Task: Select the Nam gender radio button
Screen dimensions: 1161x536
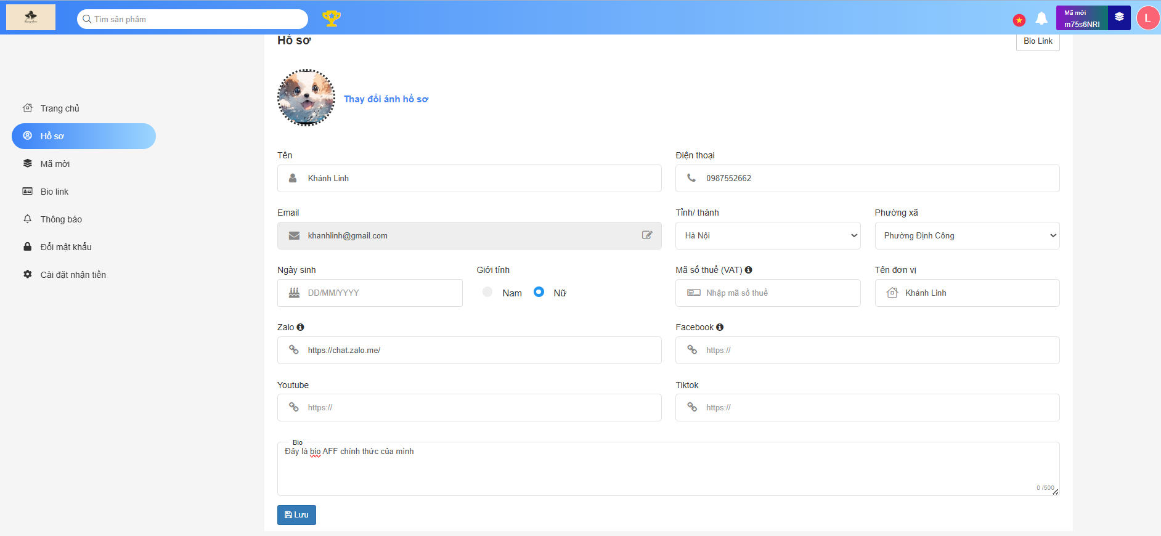Action: tap(487, 292)
